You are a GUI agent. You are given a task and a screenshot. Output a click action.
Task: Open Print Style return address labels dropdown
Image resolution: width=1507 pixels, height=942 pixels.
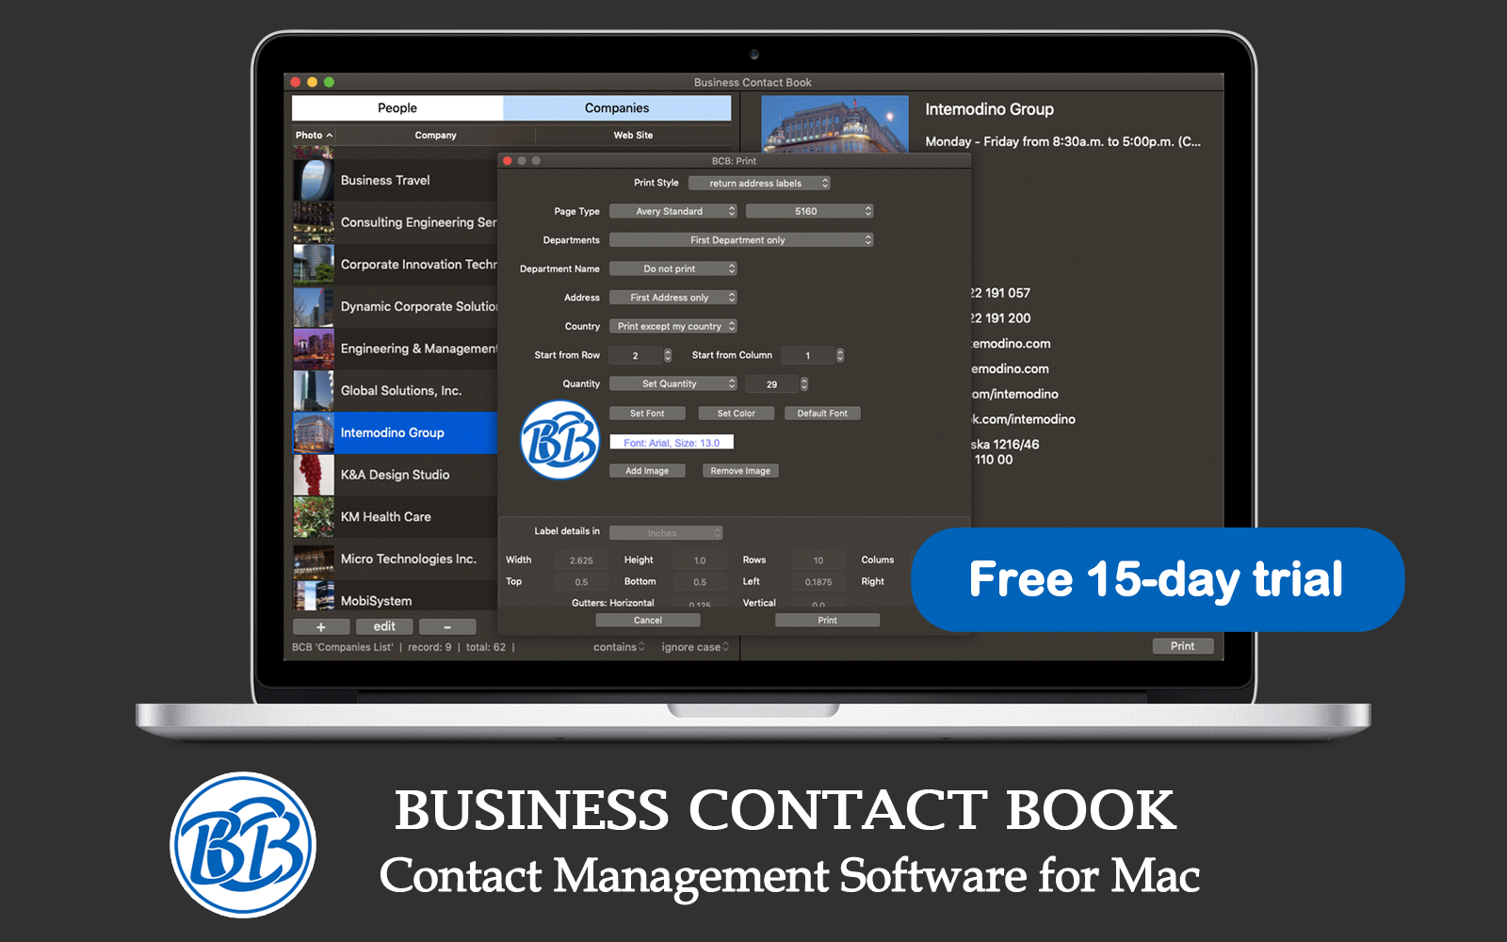(759, 184)
